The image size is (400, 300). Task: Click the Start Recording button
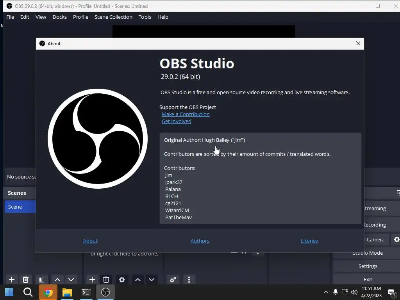[382, 225]
